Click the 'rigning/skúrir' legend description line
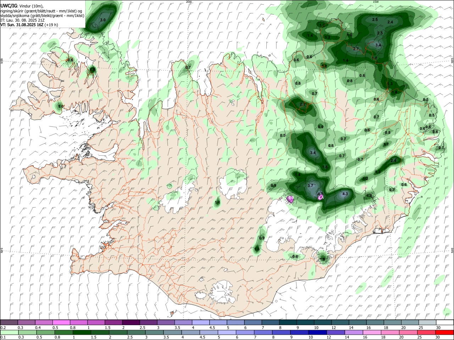This screenshot has height=340, width=454. 41,11
